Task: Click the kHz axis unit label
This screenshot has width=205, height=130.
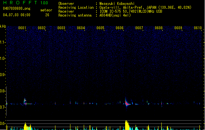Action: click(3, 26)
